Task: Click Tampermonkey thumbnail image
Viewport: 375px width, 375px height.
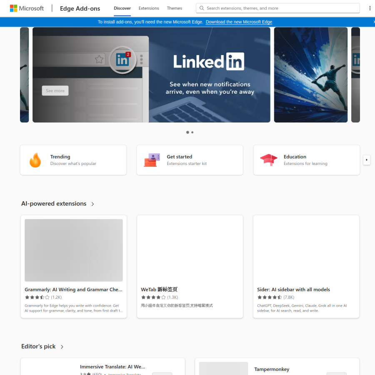Action: (223, 368)
